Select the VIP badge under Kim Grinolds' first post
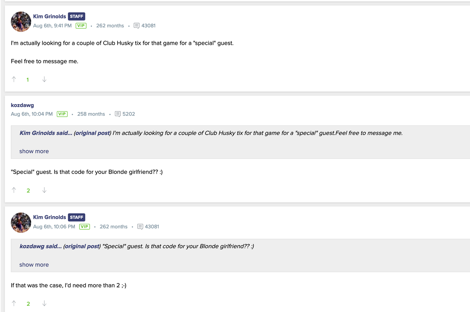Viewport: 470px width, 312px height. tap(81, 25)
